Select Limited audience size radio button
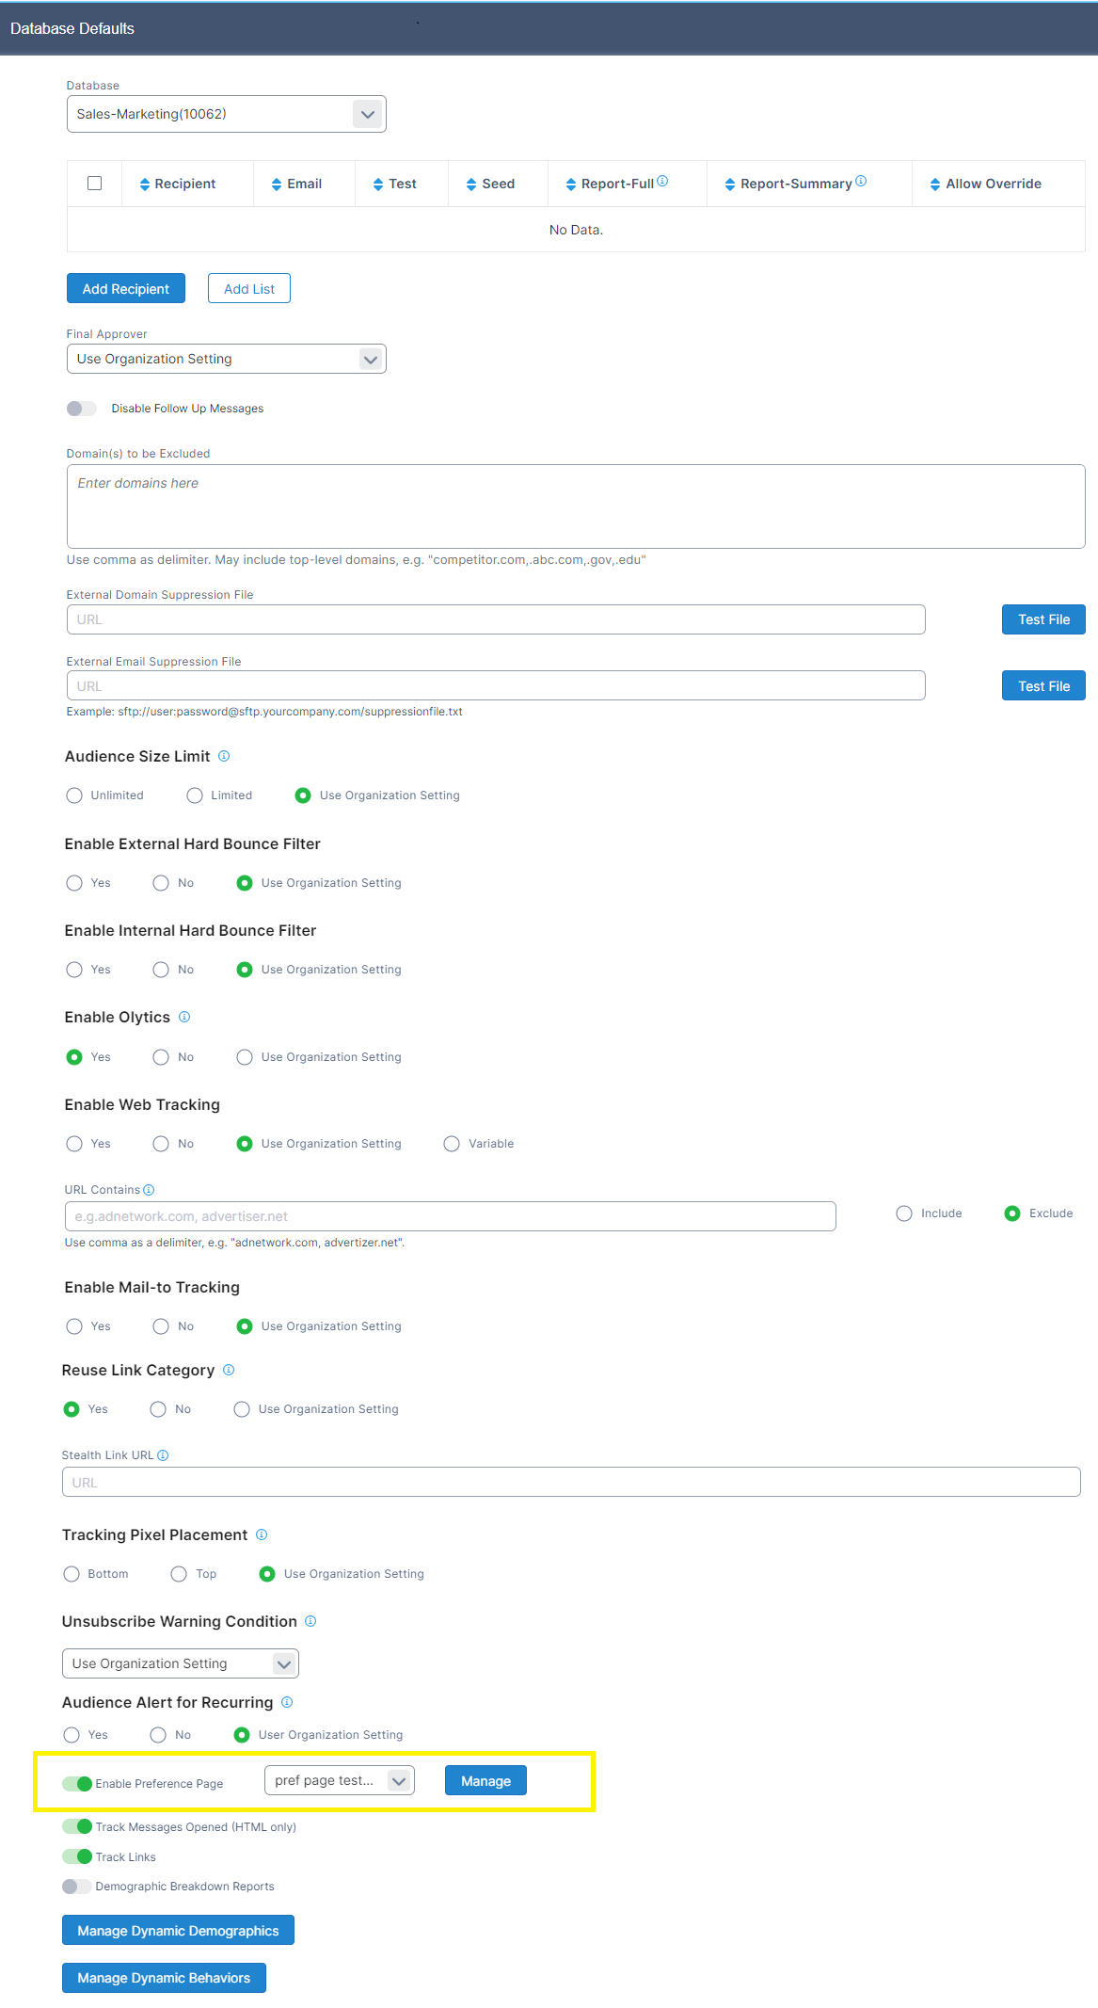 pyautogui.click(x=195, y=795)
